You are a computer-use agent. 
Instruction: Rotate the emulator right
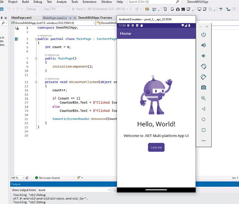click(x=204, y=77)
